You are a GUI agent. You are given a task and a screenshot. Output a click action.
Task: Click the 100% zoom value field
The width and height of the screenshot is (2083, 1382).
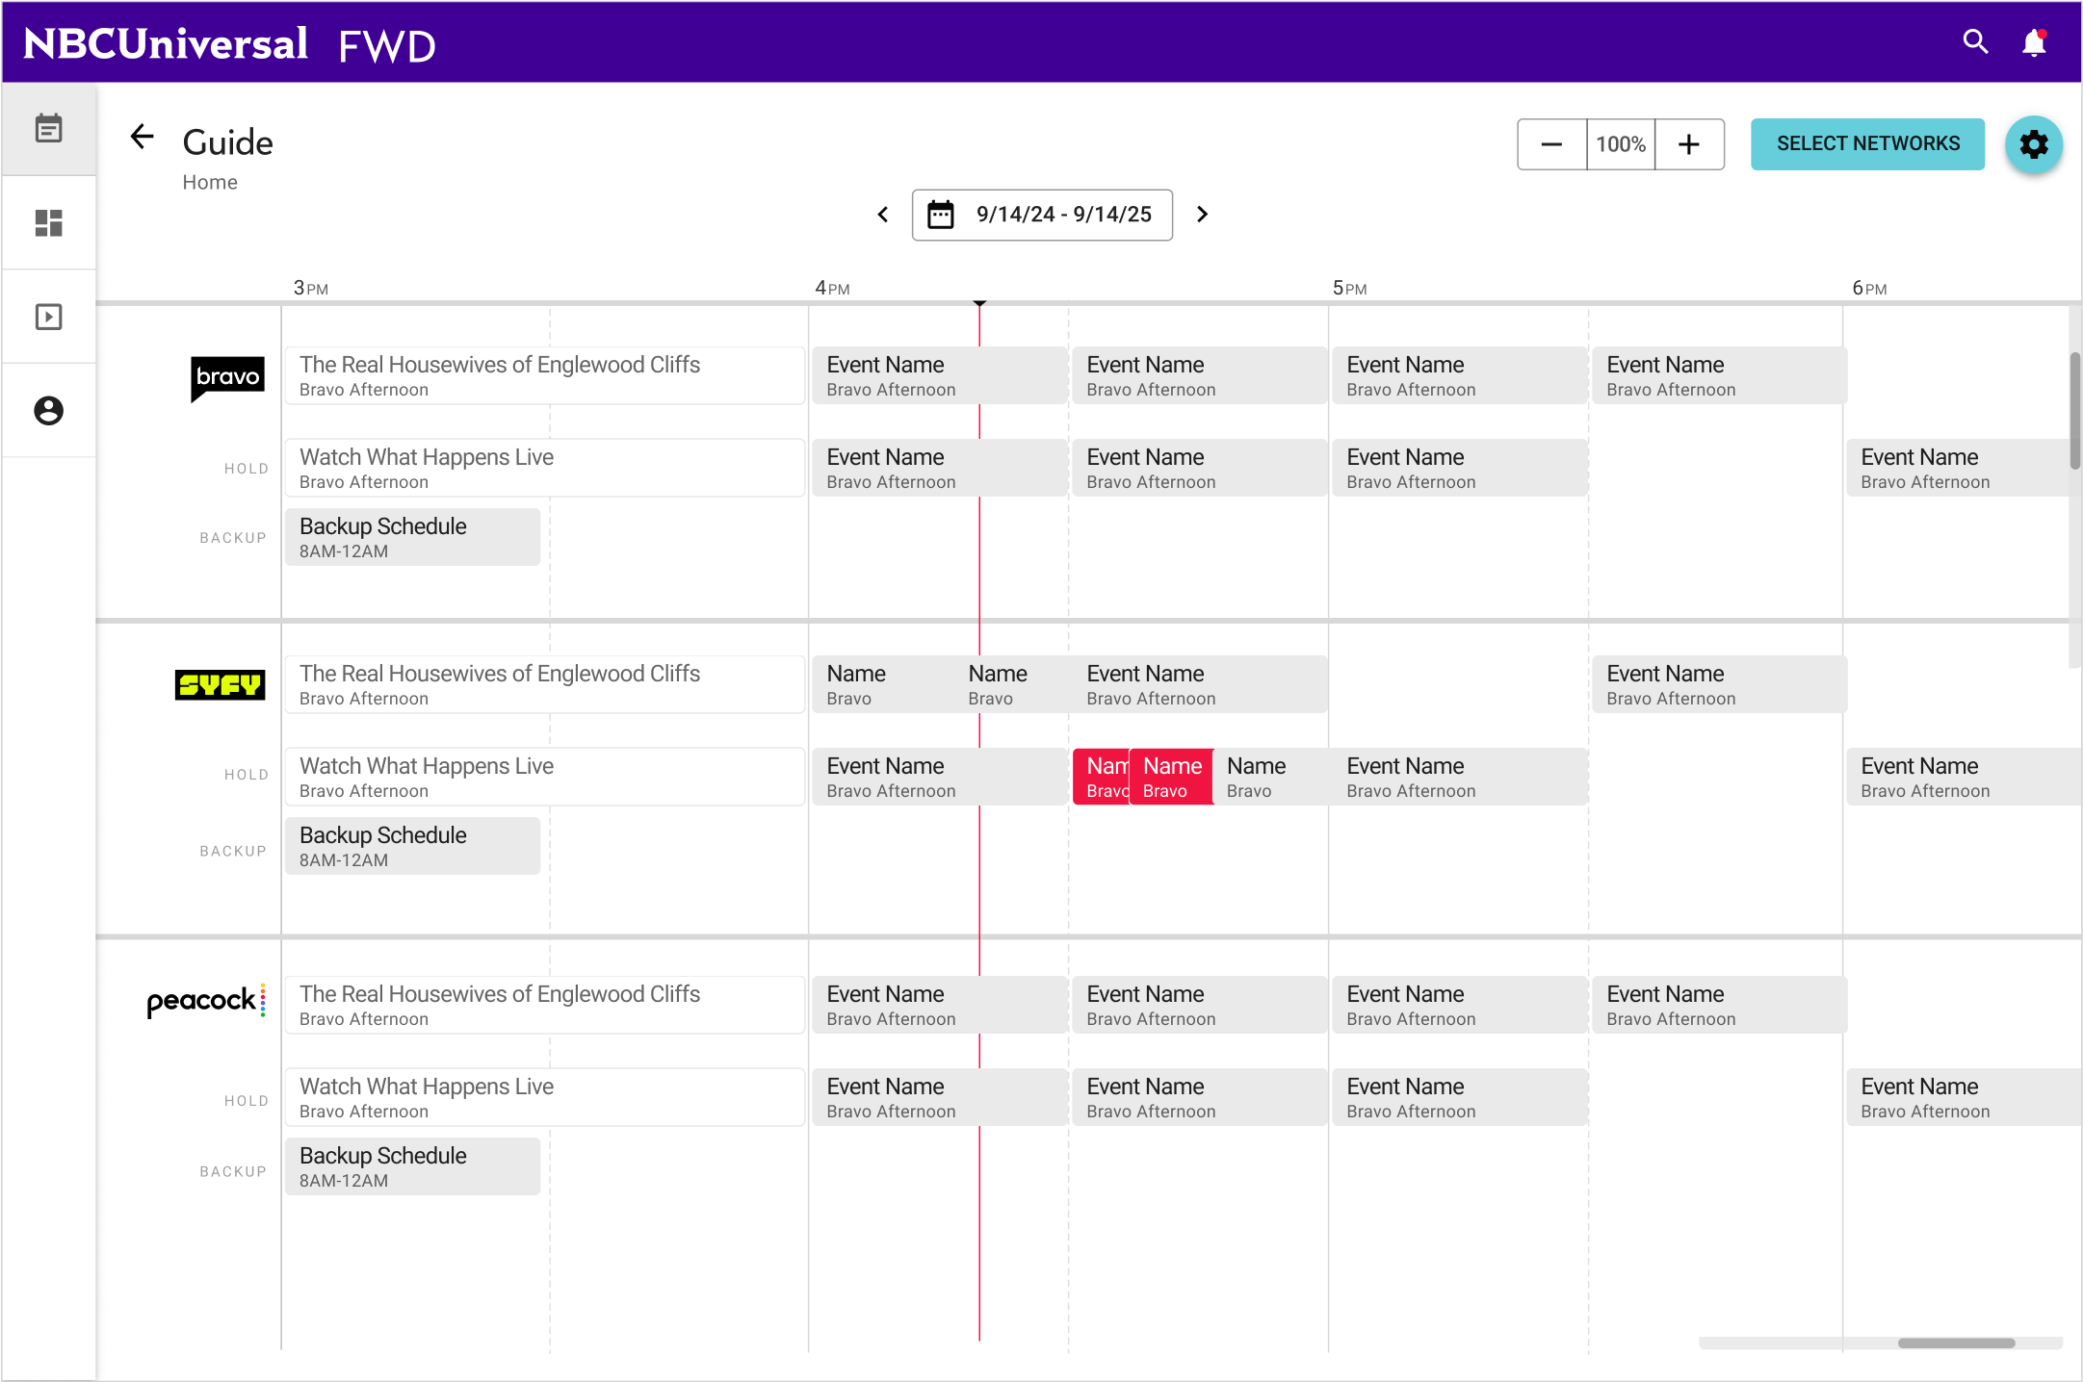[x=1621, y=144]
